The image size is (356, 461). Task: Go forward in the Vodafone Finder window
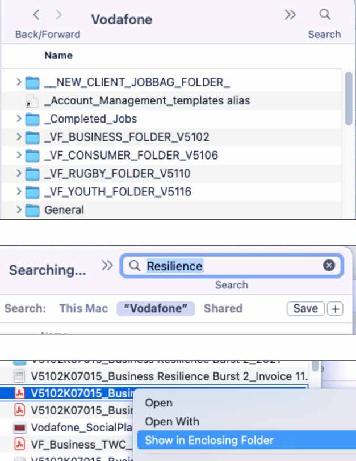(x=59, y=14)
